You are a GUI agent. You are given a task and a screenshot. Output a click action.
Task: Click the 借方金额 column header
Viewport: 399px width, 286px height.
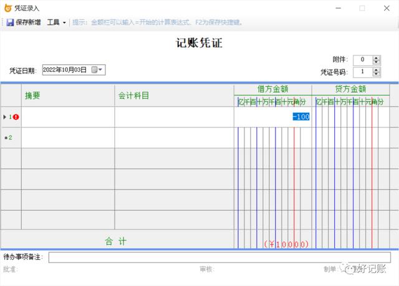pyautogui.click(x=273, y=89)
